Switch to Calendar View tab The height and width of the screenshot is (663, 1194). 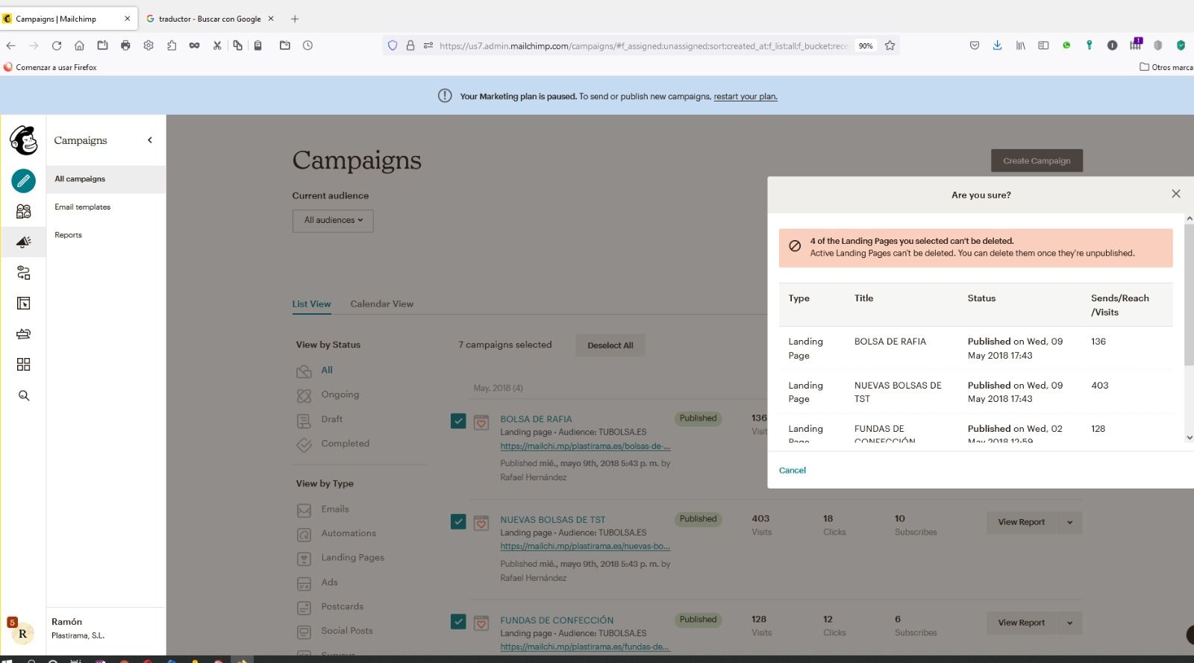381,304
